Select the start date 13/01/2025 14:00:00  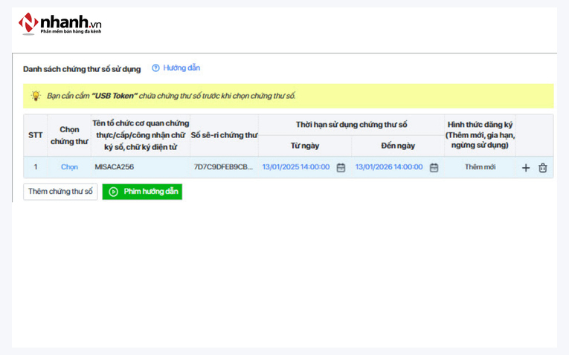pos(296,167)
